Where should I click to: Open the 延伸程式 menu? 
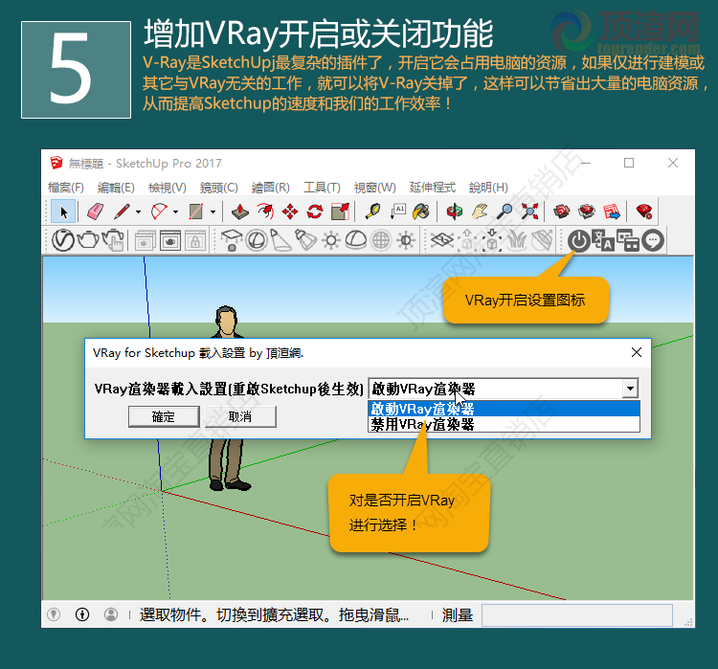433,188
